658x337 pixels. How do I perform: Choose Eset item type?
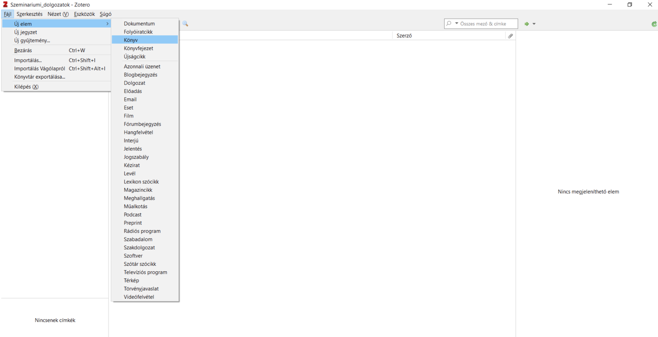coord(145,107)
